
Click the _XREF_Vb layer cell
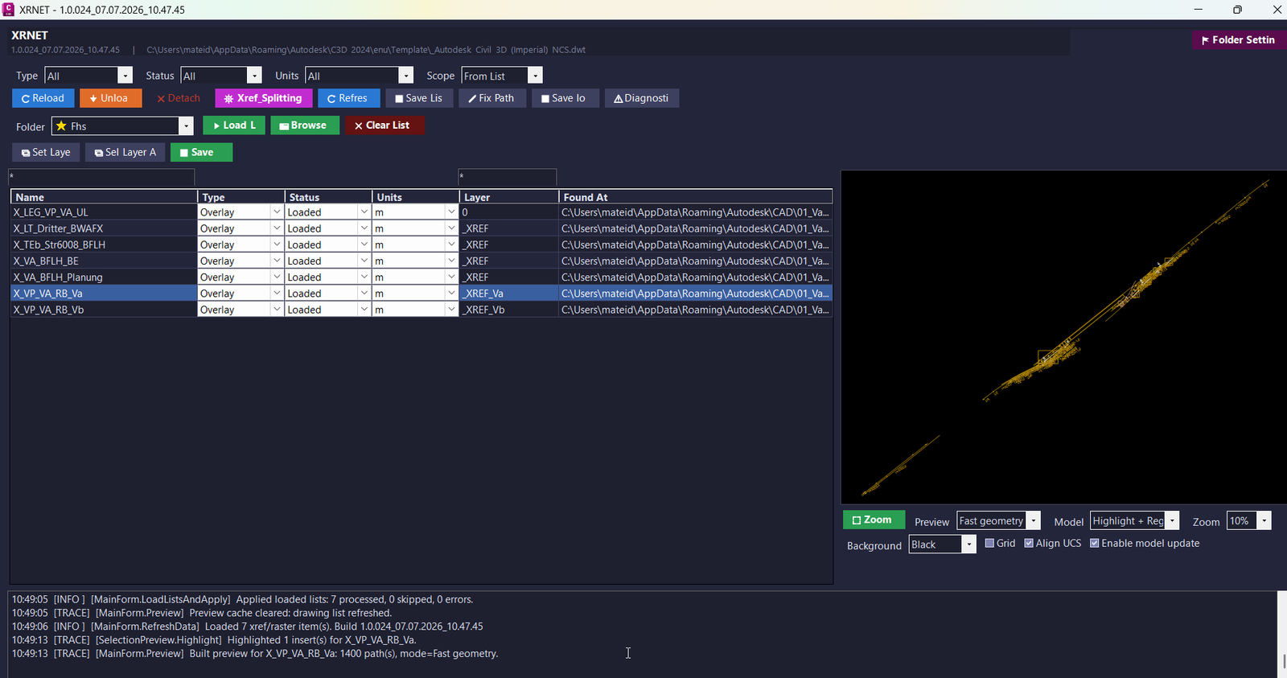(x=509, y=310)
